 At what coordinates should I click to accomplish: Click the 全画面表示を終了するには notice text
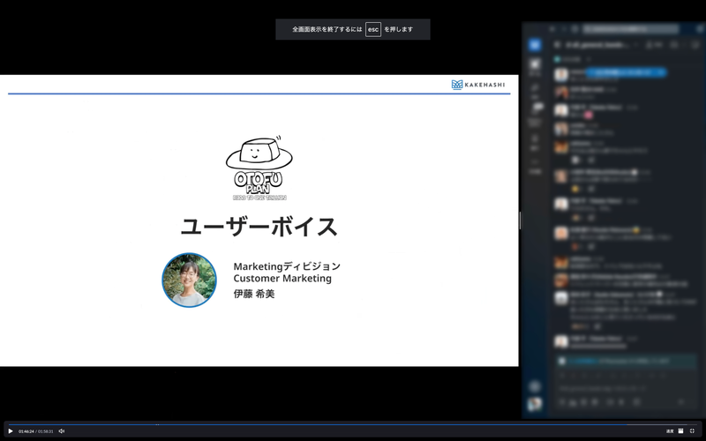327,29
